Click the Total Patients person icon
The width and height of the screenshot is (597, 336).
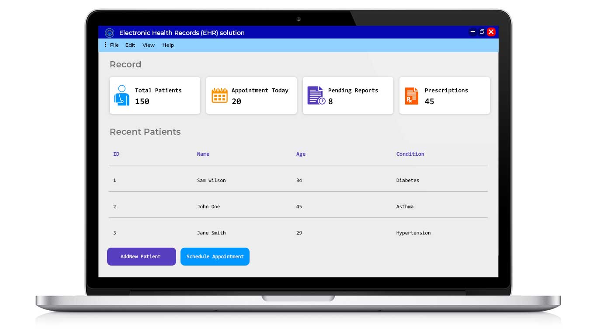click(121, 95)
